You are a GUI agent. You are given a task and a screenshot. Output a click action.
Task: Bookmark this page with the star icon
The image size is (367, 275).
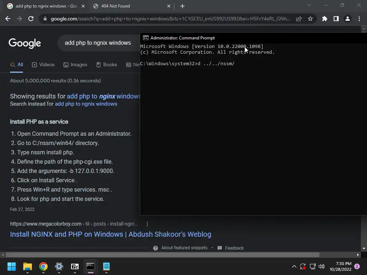pos(310,19)
